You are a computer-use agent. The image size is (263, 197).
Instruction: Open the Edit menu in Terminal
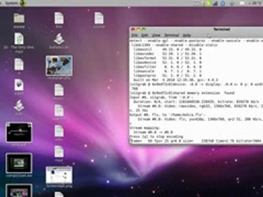[145, 35]
